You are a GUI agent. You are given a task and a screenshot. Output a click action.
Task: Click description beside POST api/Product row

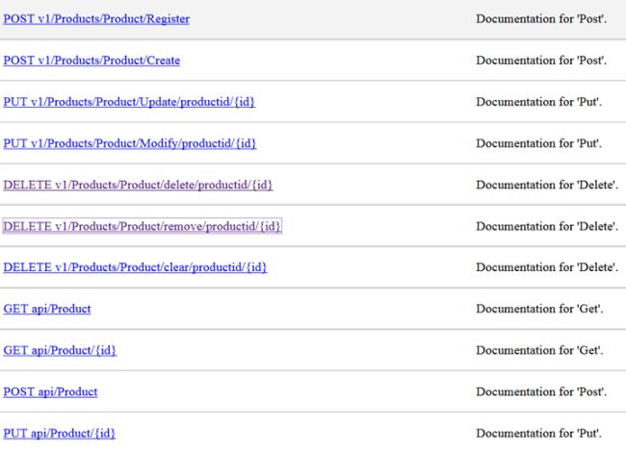(541, 391)
